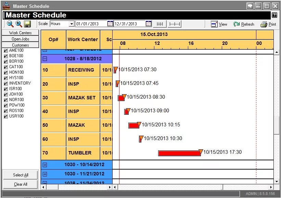
Task: Click the help icon beside the Master Schedule header
Action: pos(274,15)
